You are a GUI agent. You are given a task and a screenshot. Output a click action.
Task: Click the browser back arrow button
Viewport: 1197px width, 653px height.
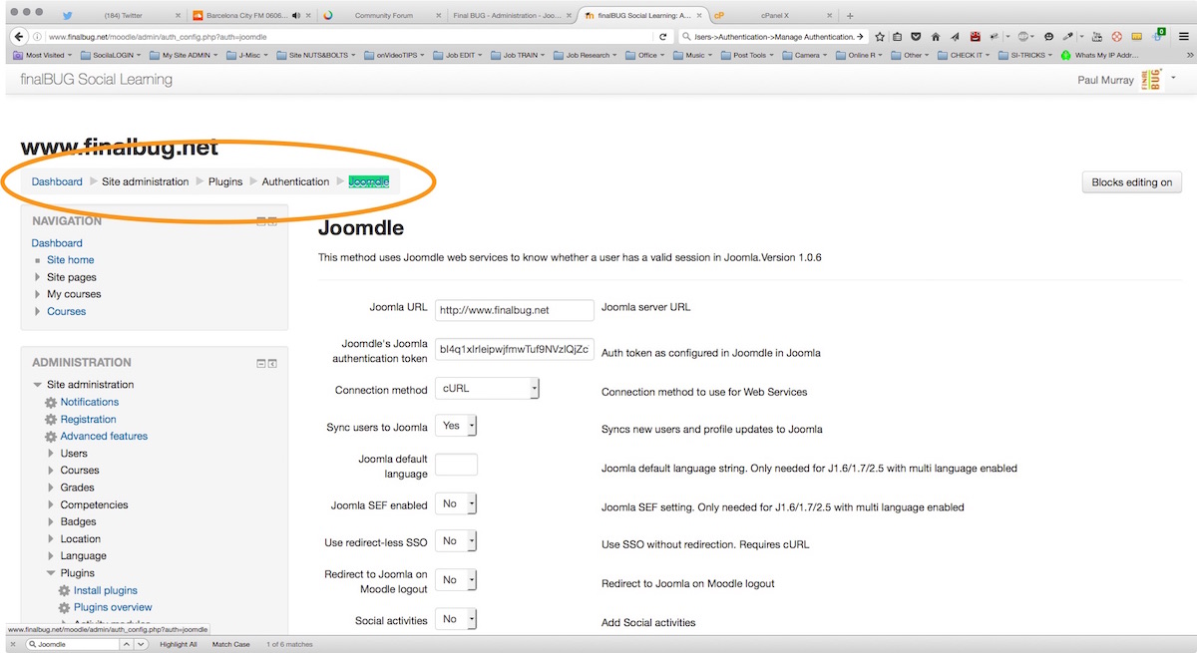17,37
